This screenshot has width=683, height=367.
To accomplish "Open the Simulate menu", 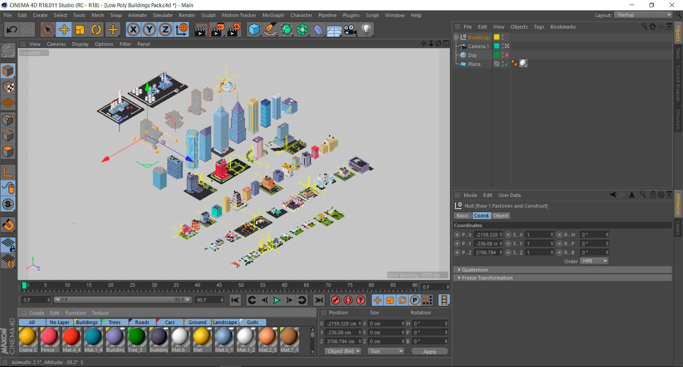I will tap(163, 15).
